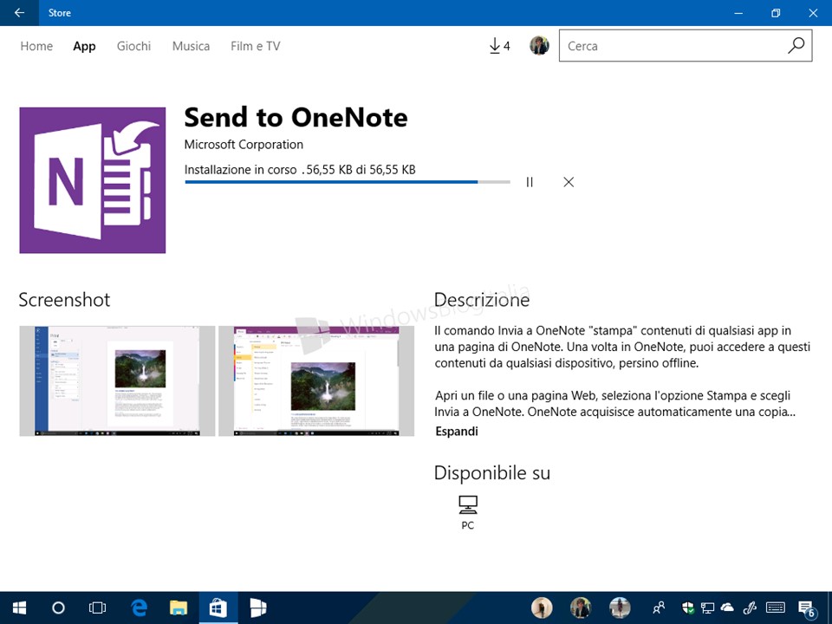
Task: Click the "Disponibile su" heading
Action: [492, 473]
